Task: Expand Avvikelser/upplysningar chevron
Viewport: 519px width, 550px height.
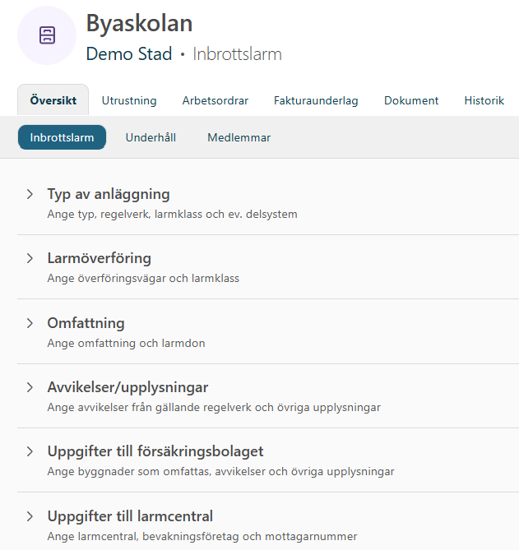Action: (x=30, y=387)
